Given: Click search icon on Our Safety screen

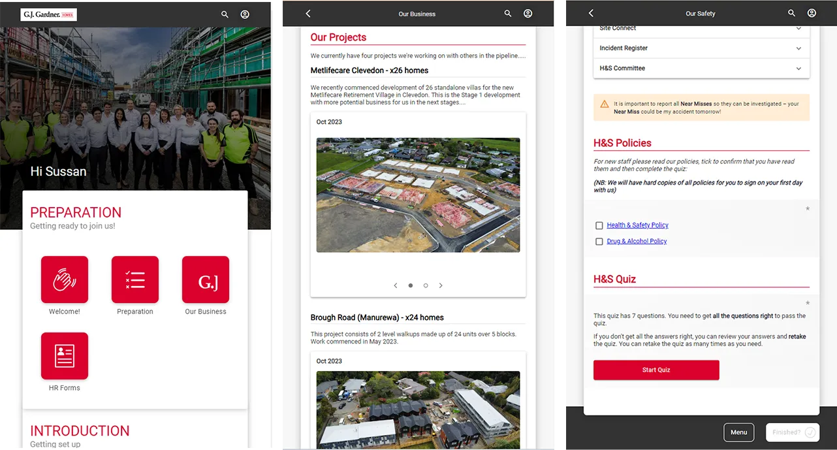Looking at the screenshot, I should click(x=791, y=13).
